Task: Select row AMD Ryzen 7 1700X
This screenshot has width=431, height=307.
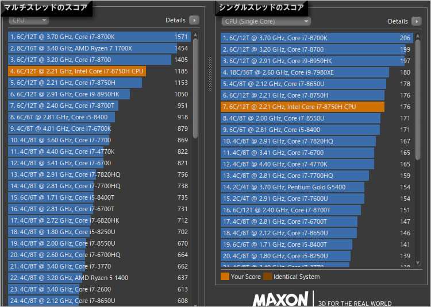Action: (99, 48)
